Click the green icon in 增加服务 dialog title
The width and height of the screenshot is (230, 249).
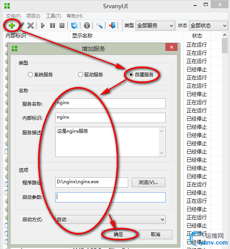(x=14, y=49)
